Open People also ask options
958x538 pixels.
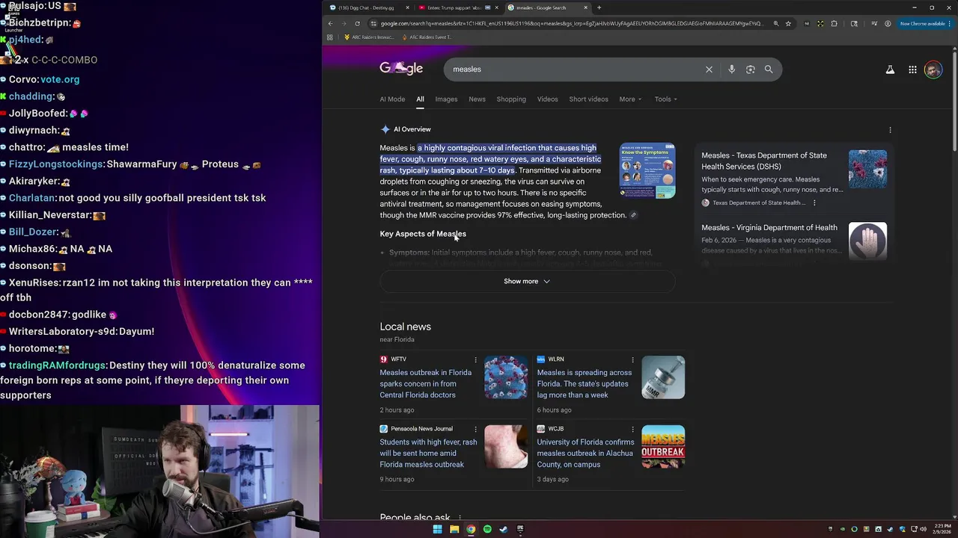coord(460,518)
